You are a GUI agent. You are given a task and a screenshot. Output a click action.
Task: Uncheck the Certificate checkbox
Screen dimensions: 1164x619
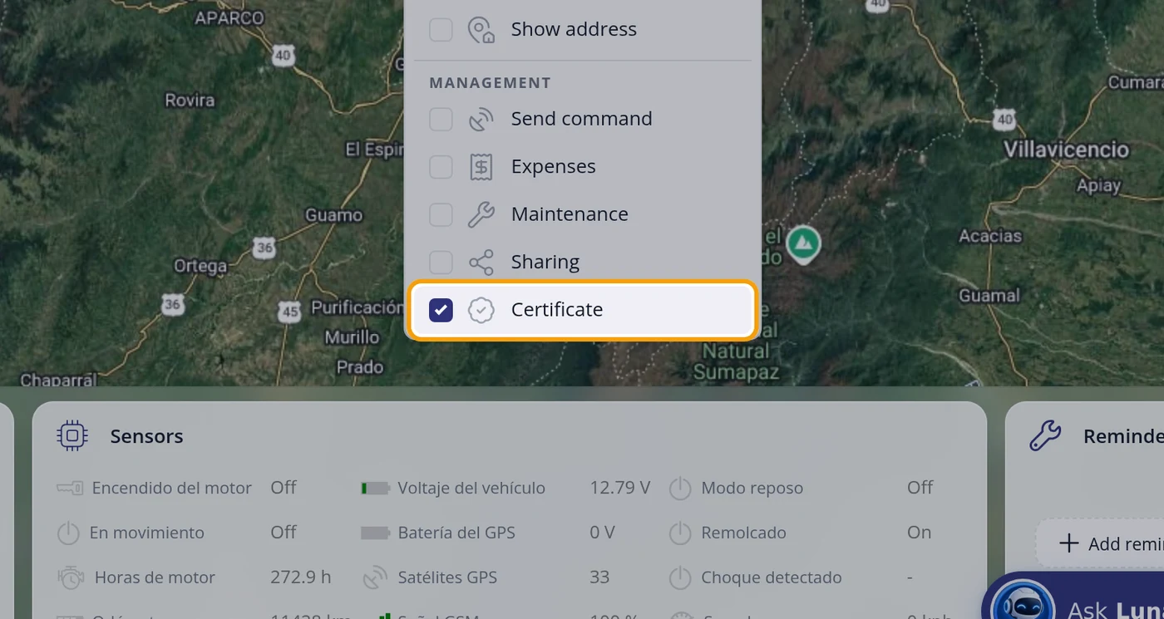point(441,311)
